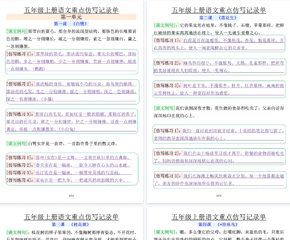Click the 第三课《桂花雨》lesson heading
The width and height of the screenshot is (290, 240).
point(71,225)
